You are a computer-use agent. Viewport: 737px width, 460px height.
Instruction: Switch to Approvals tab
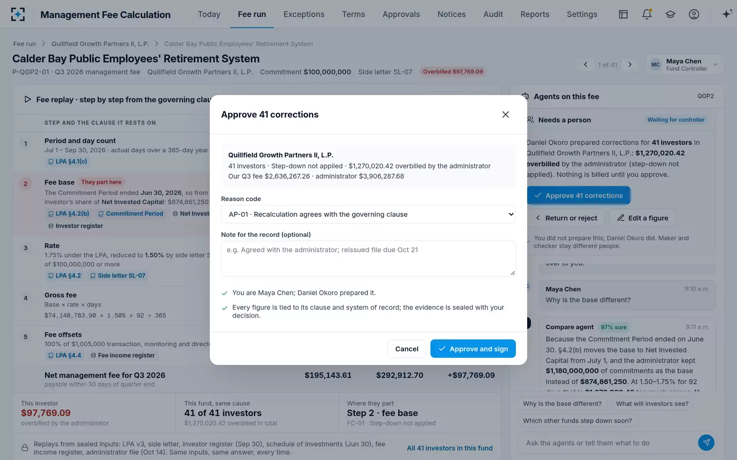(401, 14)
